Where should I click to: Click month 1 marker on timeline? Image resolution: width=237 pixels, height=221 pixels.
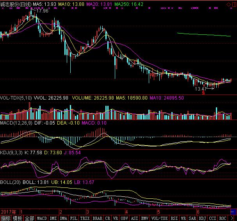pos(21,212)
